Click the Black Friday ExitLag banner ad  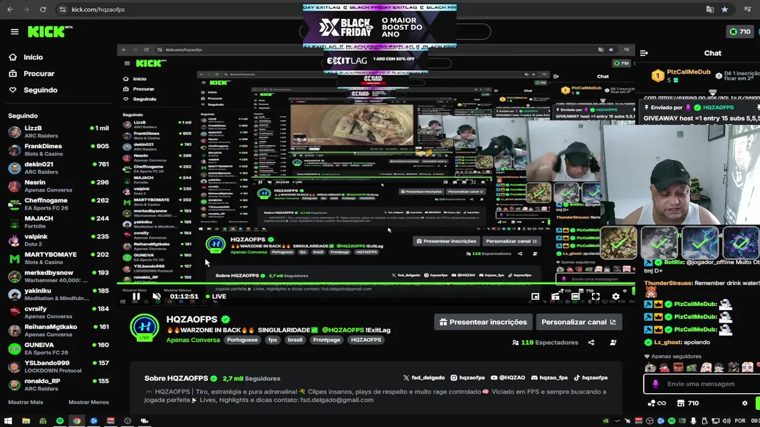tap(379, 26)
